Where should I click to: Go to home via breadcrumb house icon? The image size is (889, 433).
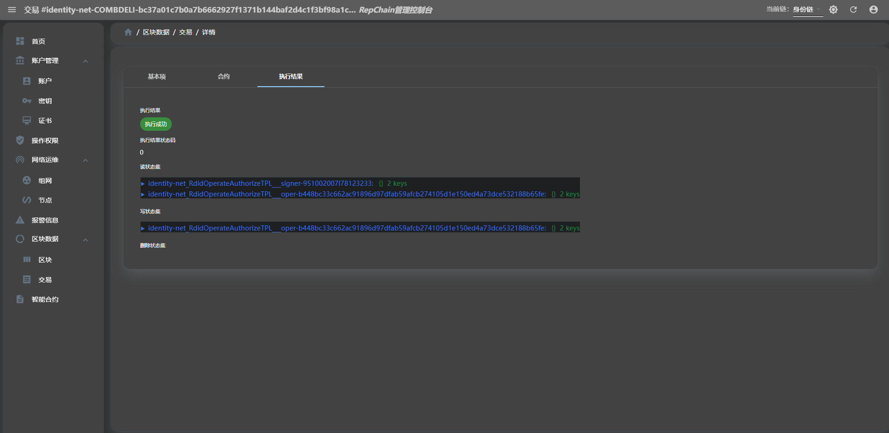pos(128,32)
